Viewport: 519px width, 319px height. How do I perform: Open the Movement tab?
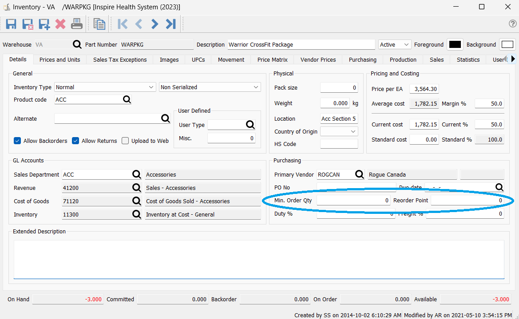click(231, 59)
